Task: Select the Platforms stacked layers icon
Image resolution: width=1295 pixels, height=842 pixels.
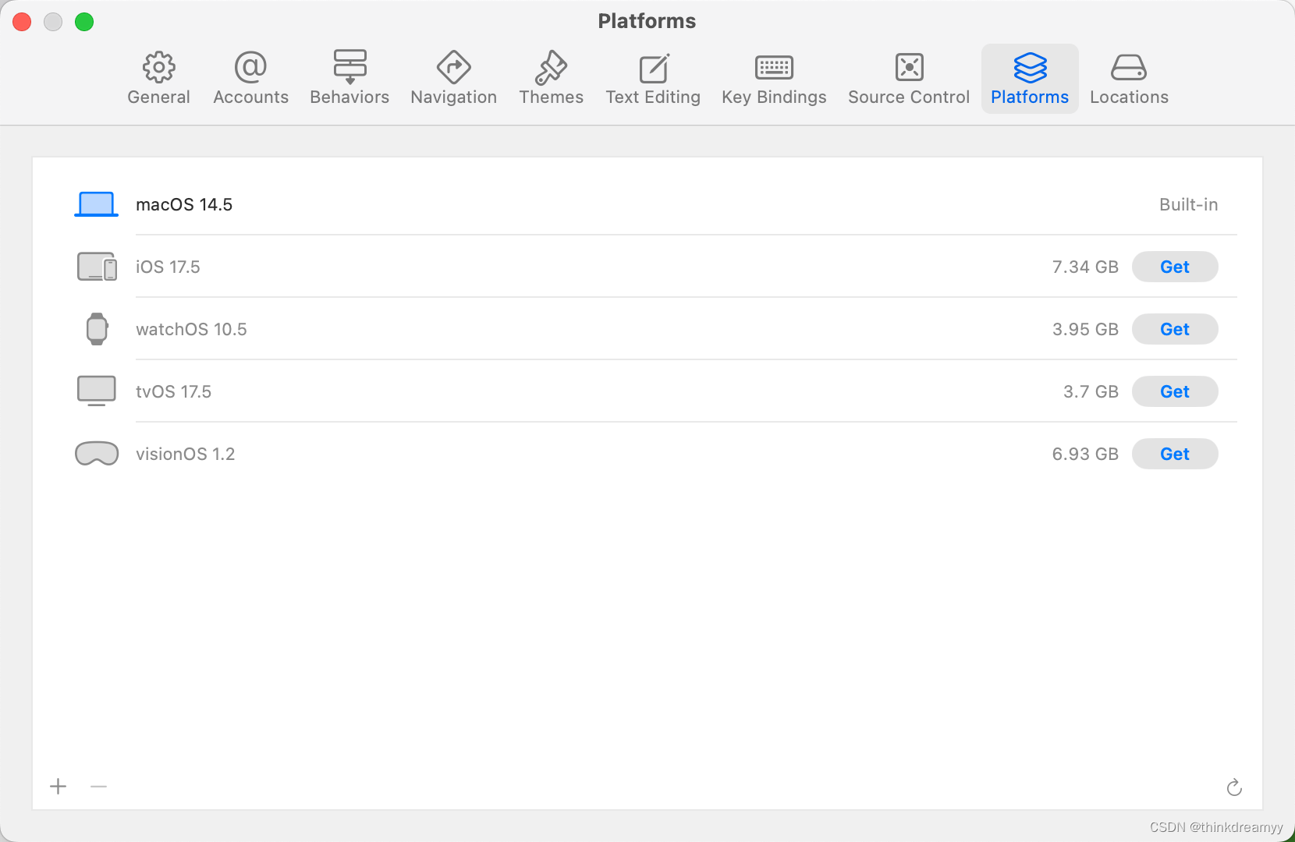Action: (x=1030, y=68)
